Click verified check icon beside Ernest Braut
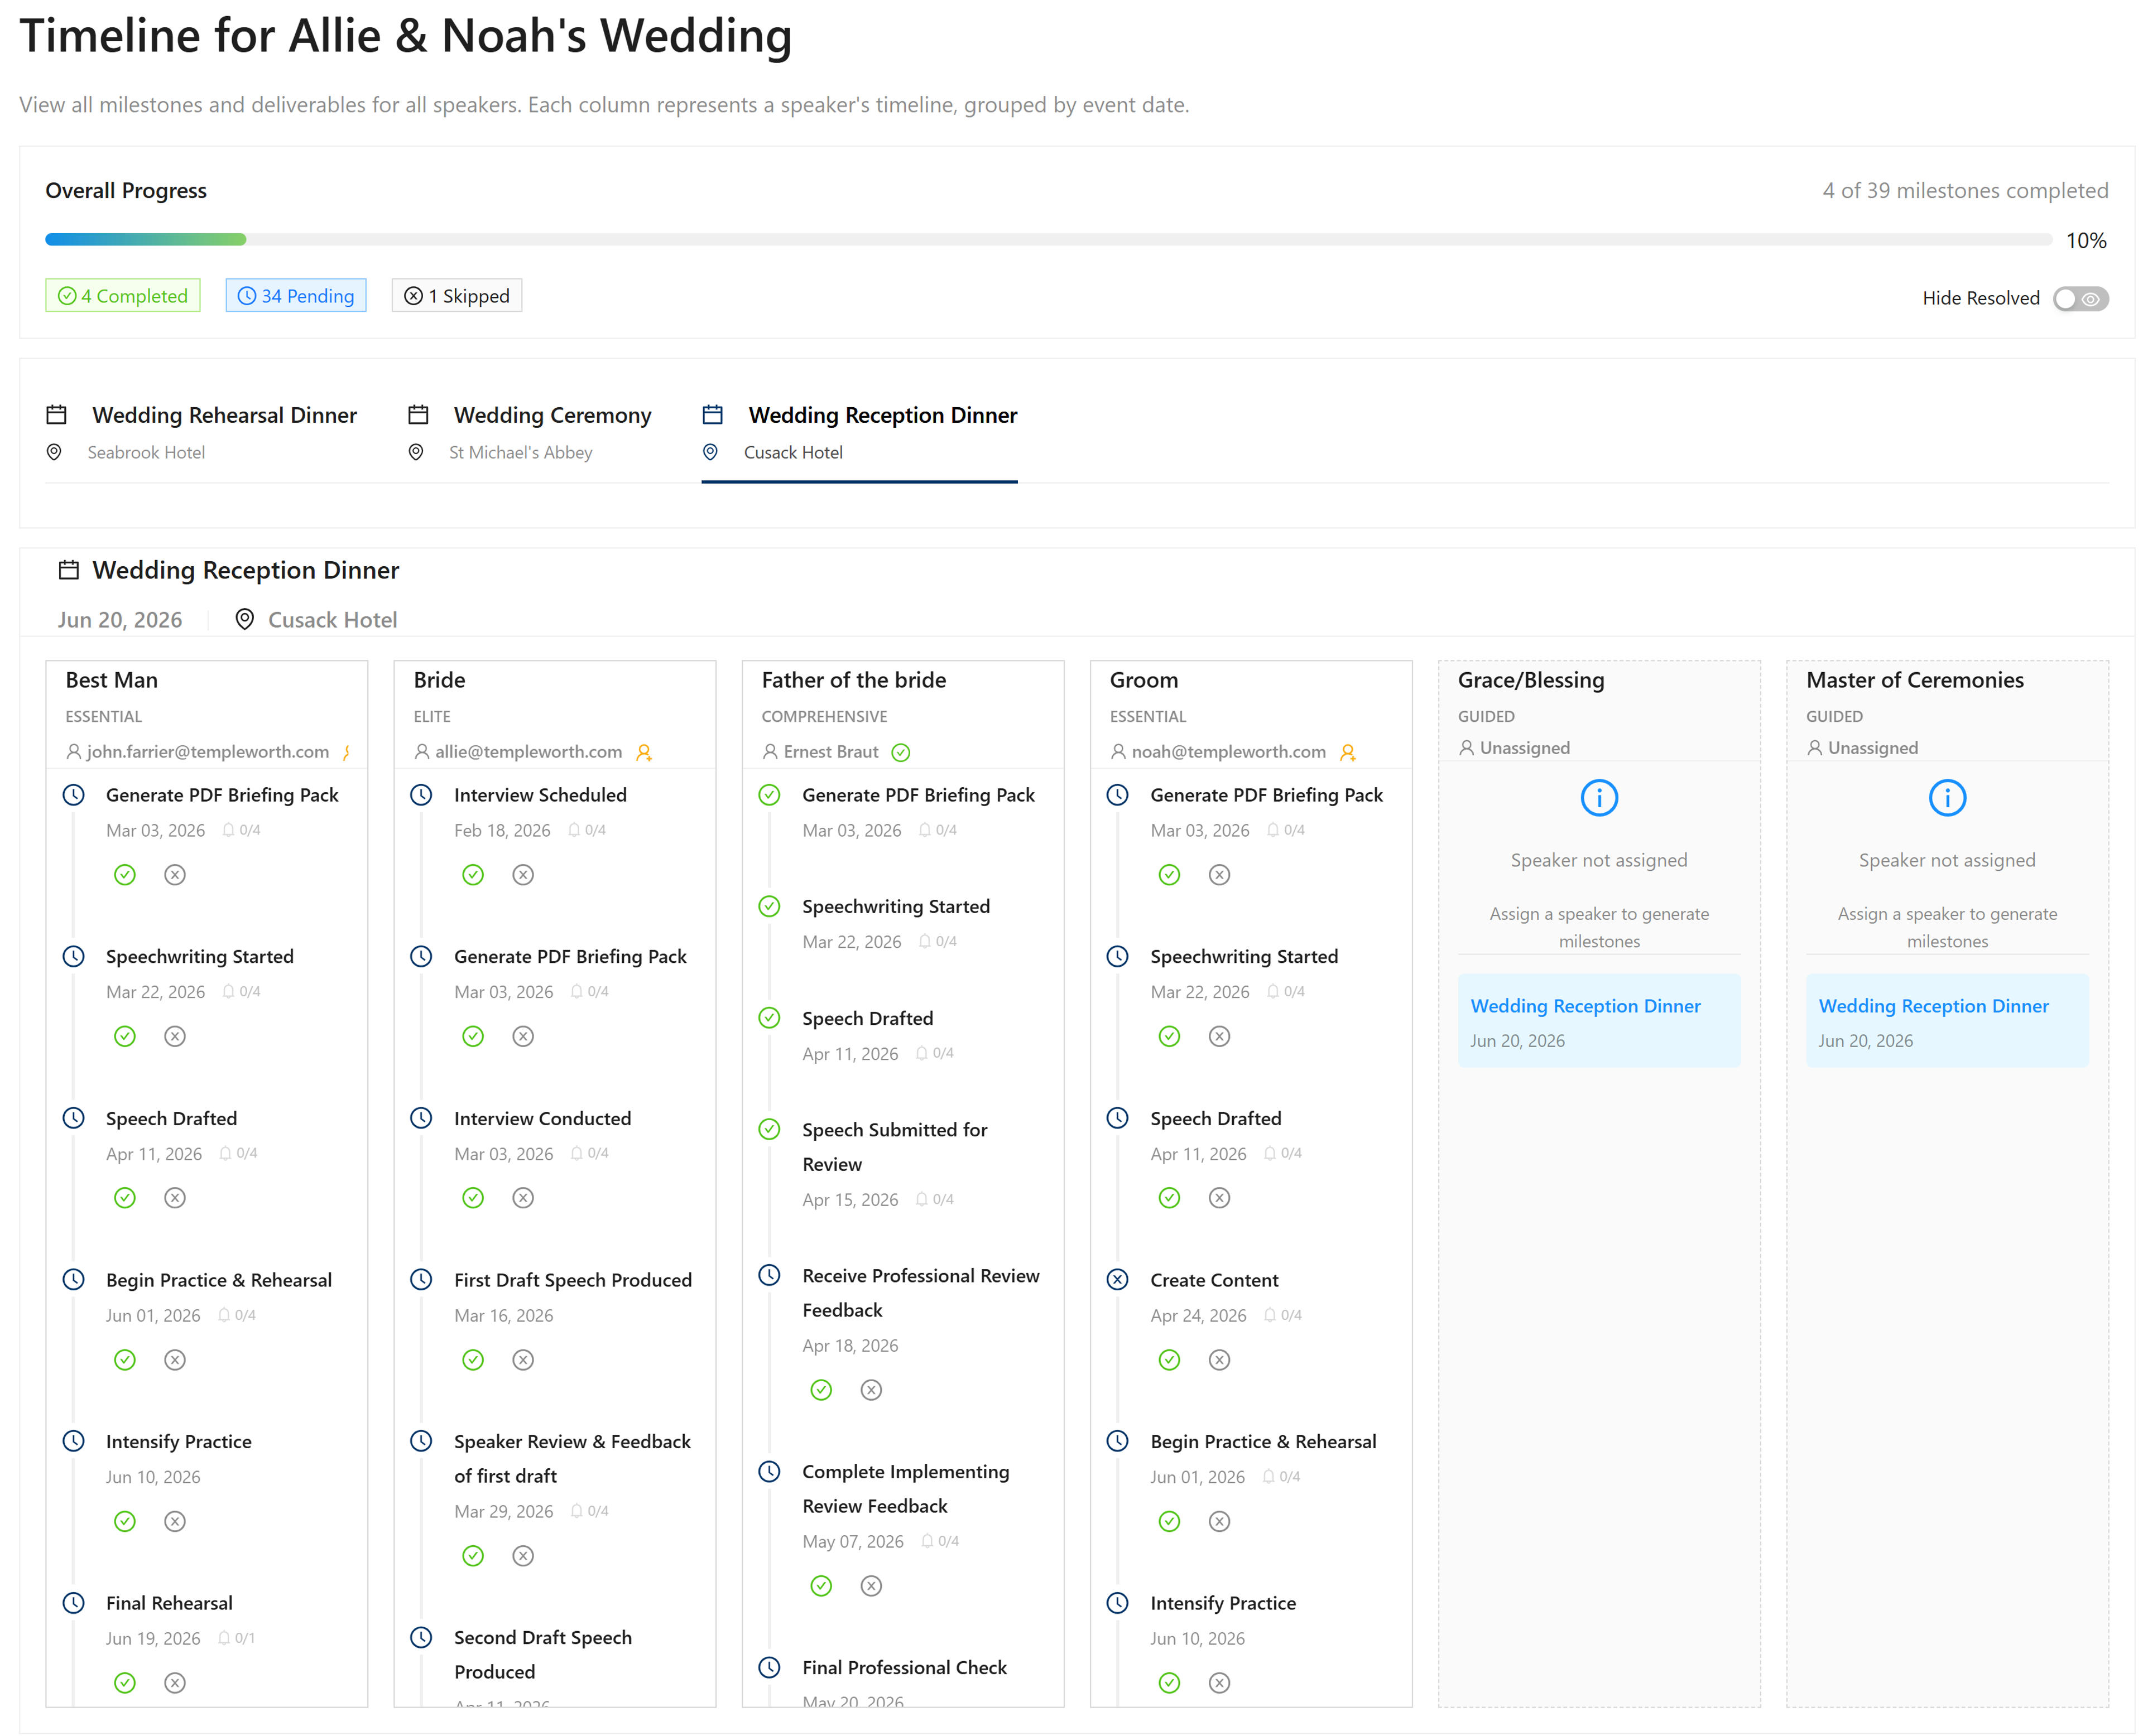Viewport: 2143px width, 1736px height. 901,752
